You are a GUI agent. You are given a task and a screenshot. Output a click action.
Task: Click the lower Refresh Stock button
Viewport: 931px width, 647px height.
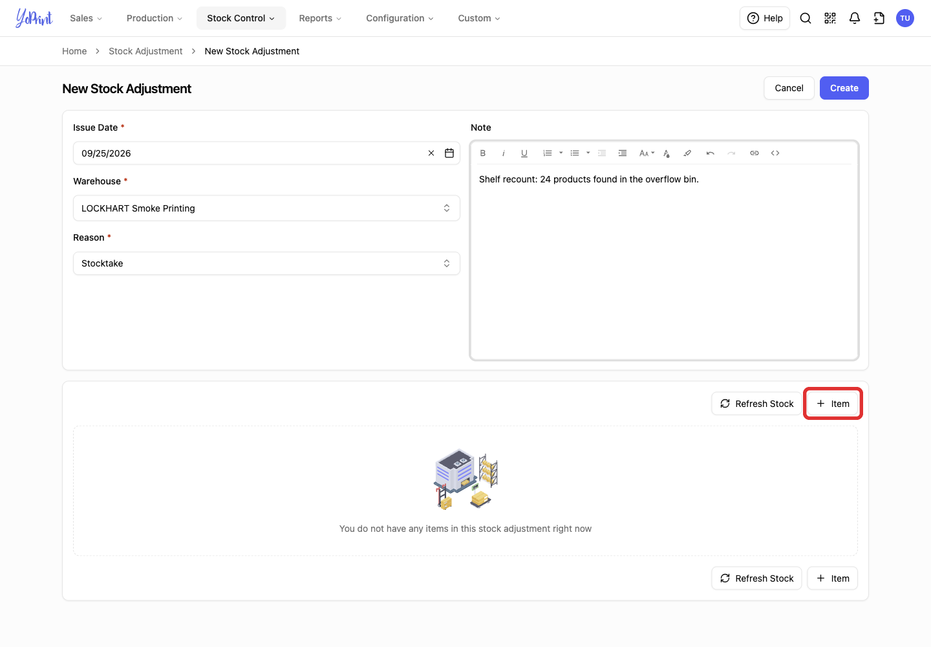[x=756, y=578]
